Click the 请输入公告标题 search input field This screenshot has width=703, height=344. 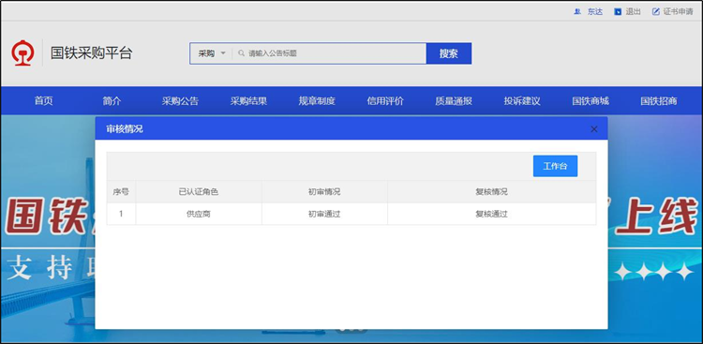pos(329,53)
